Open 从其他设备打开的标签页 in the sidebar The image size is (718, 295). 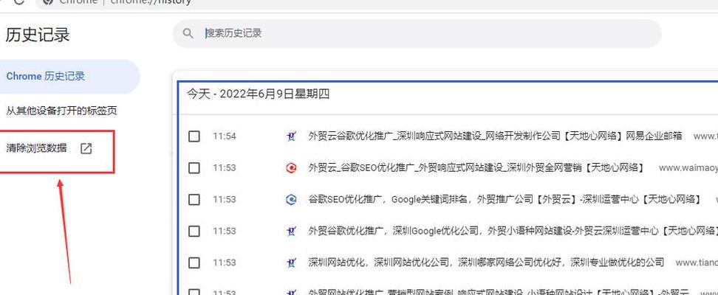pos(61,111)
